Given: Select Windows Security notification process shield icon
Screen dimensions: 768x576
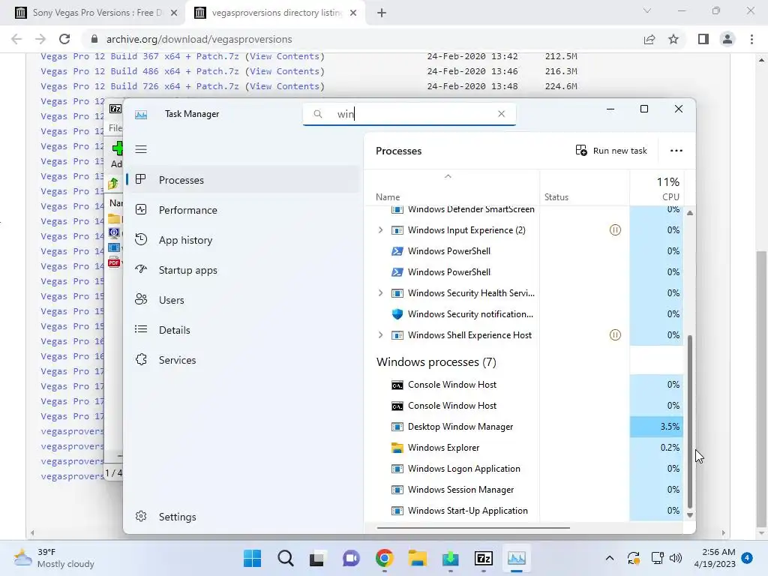Looking at the screenshot, I should tap(397, 314).
